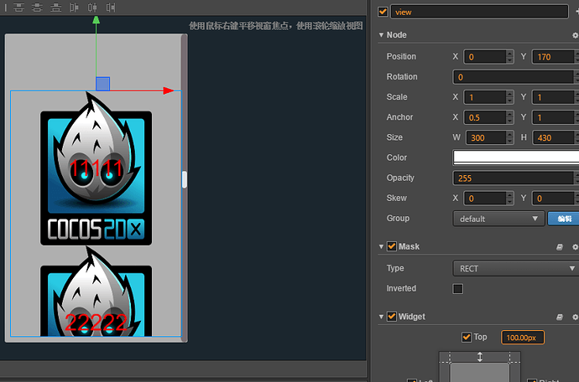
Task: Select the align top edges icon
Action: coord(18,7)
